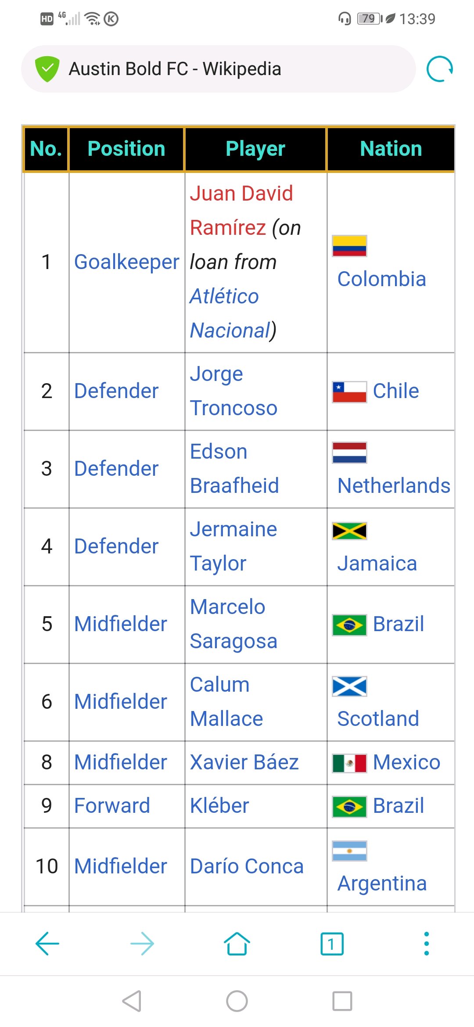The width and height of the screenshot is (474, 1027).
Task: Open the Darío Conca player link
Action: click(x=247, y=866)
